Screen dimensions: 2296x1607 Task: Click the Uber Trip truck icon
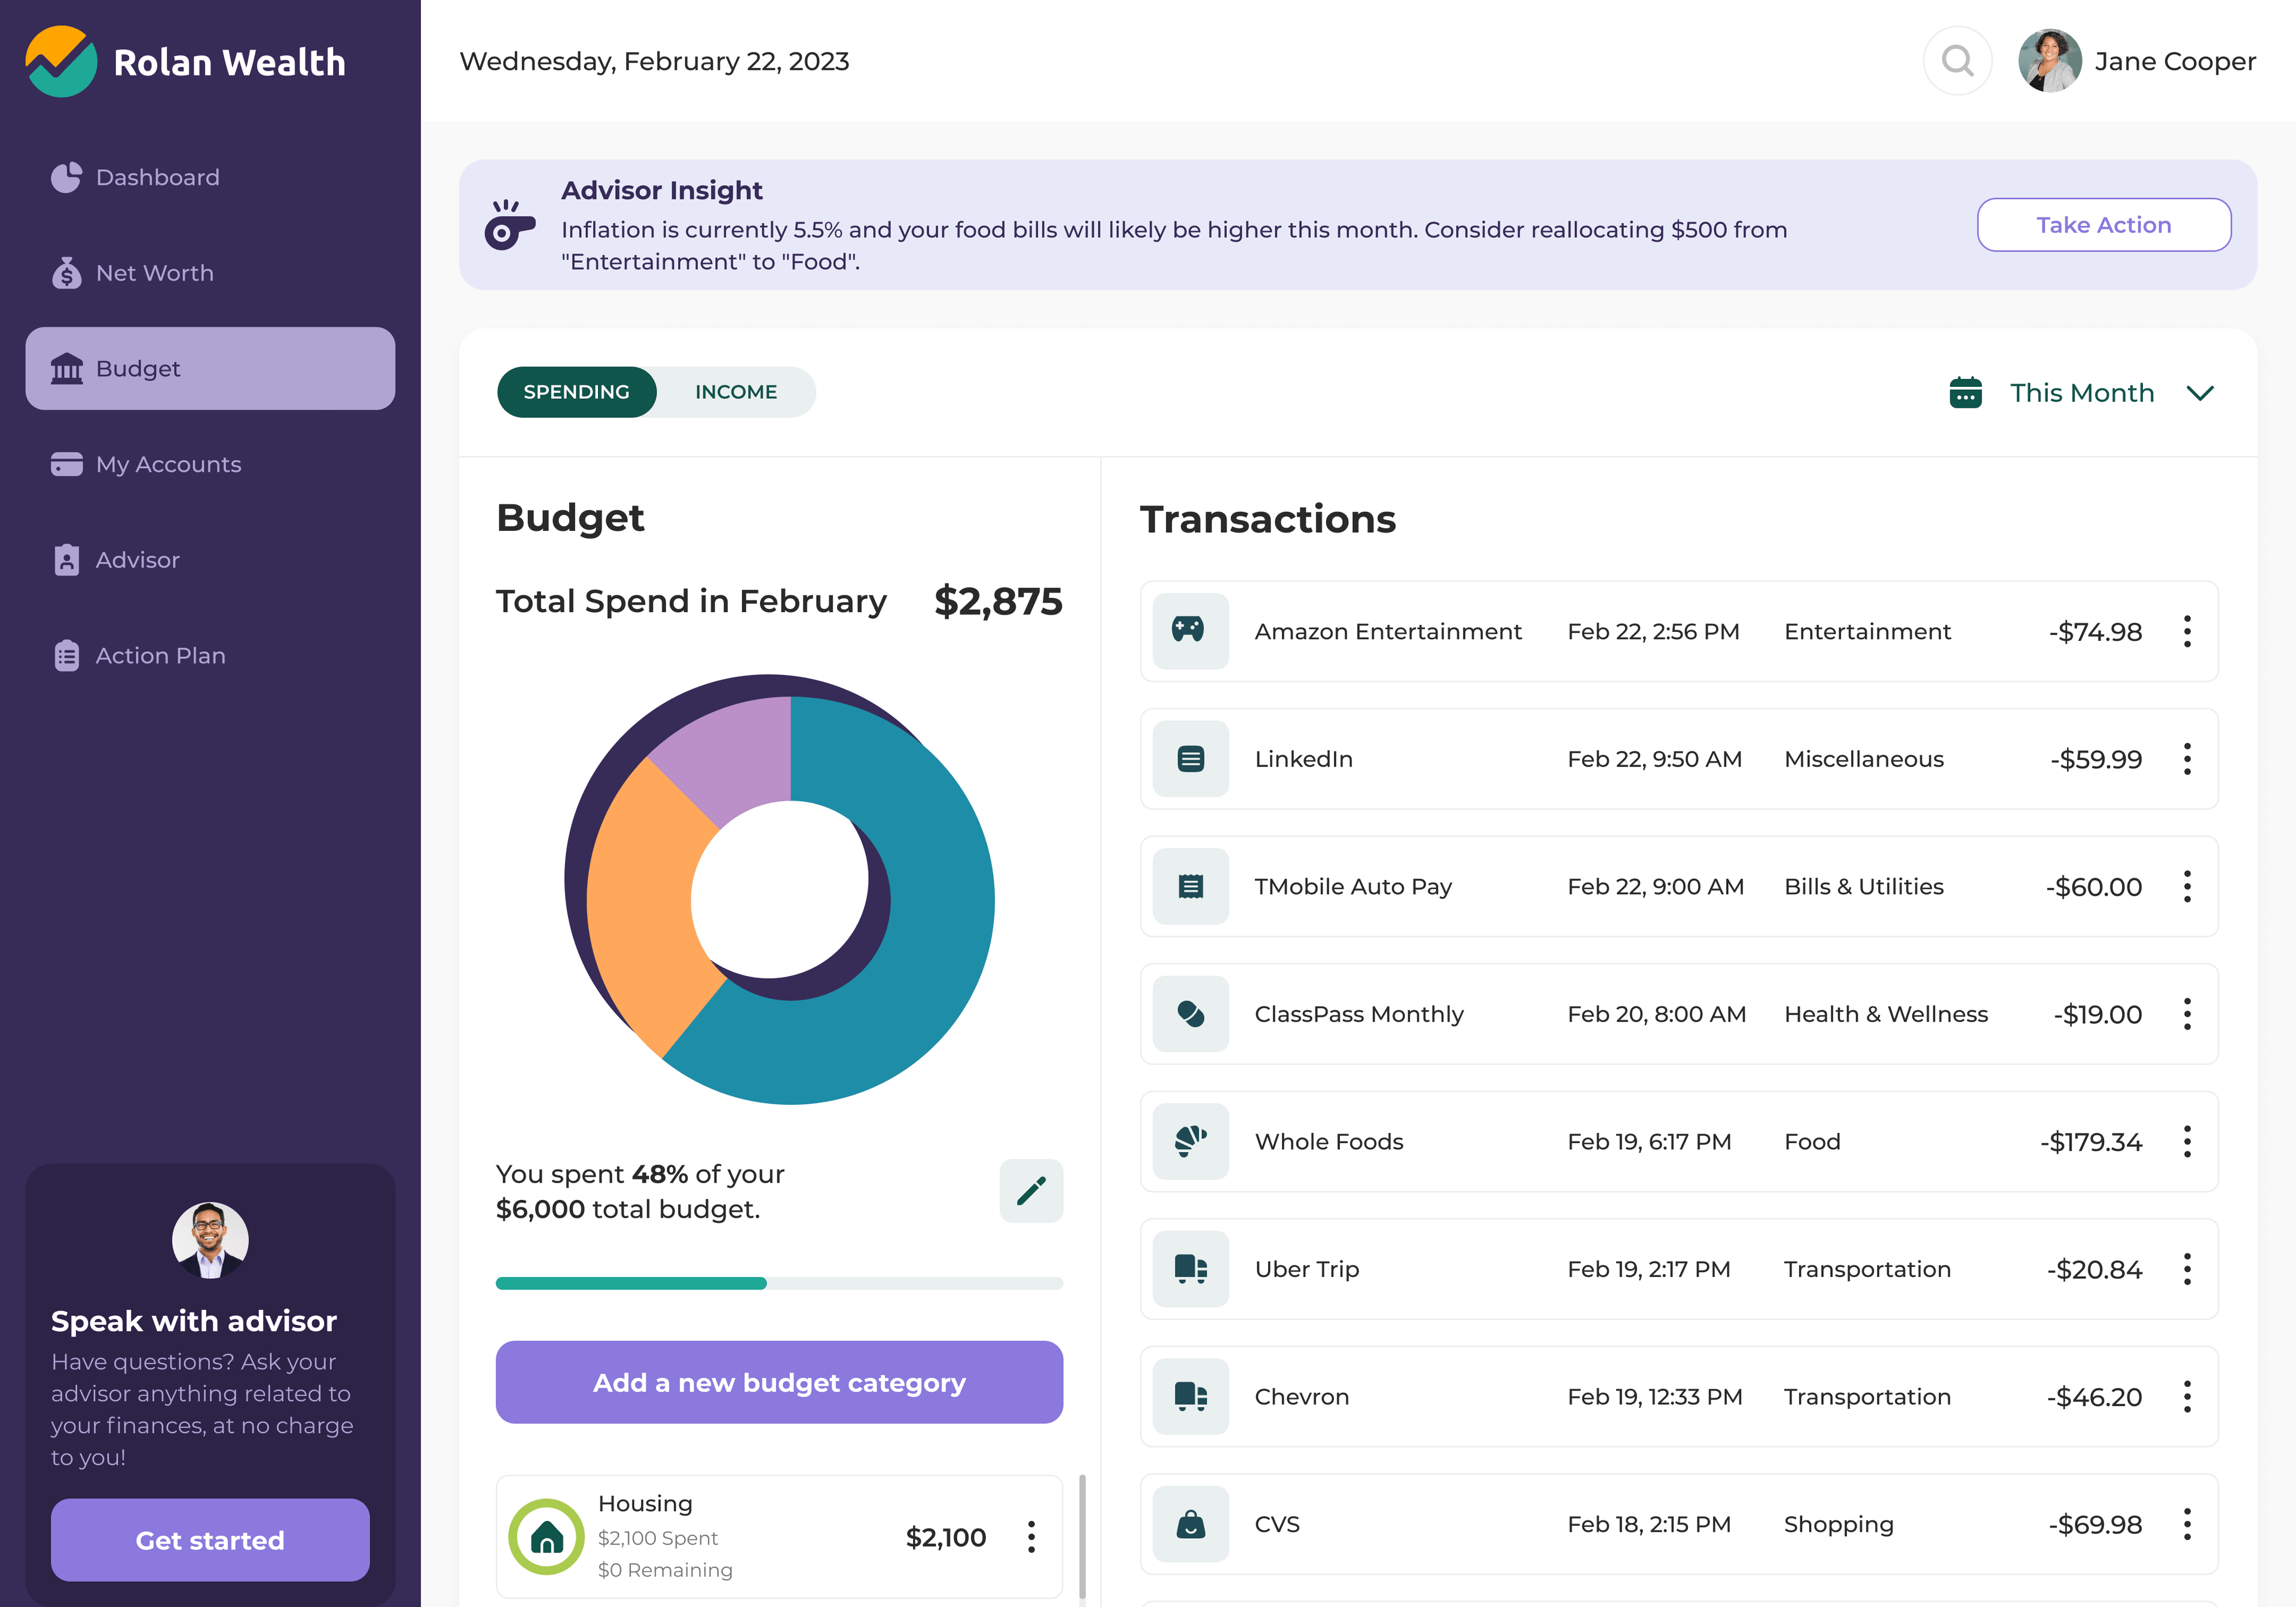(1190, 1269)
